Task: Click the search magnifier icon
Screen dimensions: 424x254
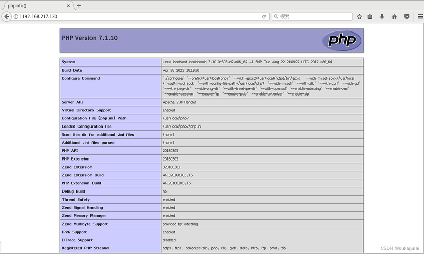Action: [276, 16]
